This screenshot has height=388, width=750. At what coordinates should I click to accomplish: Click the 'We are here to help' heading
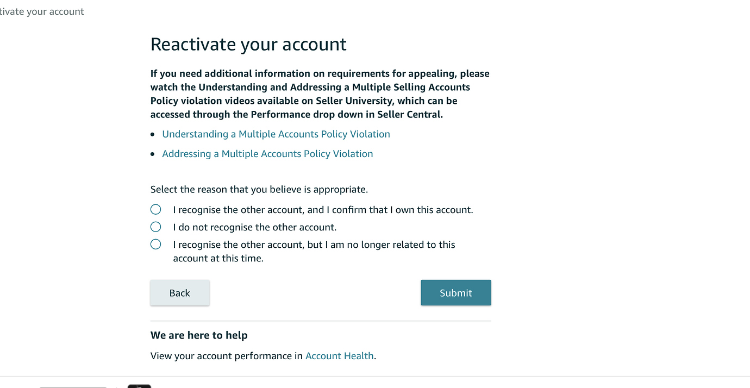click(x=199, y=335)
